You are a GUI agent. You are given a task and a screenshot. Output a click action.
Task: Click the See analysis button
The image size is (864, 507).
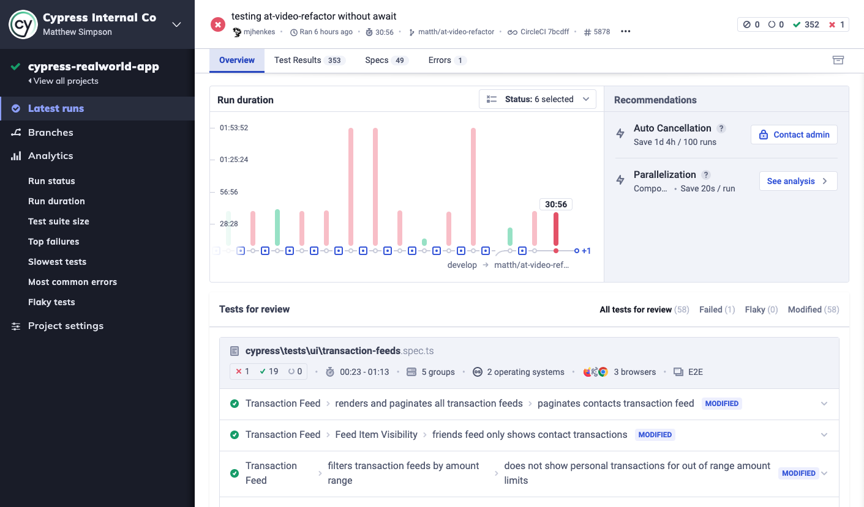coord(798,181)
